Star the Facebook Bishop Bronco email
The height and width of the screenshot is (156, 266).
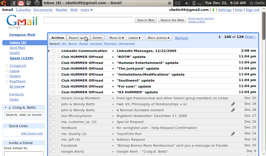point(59,145)
